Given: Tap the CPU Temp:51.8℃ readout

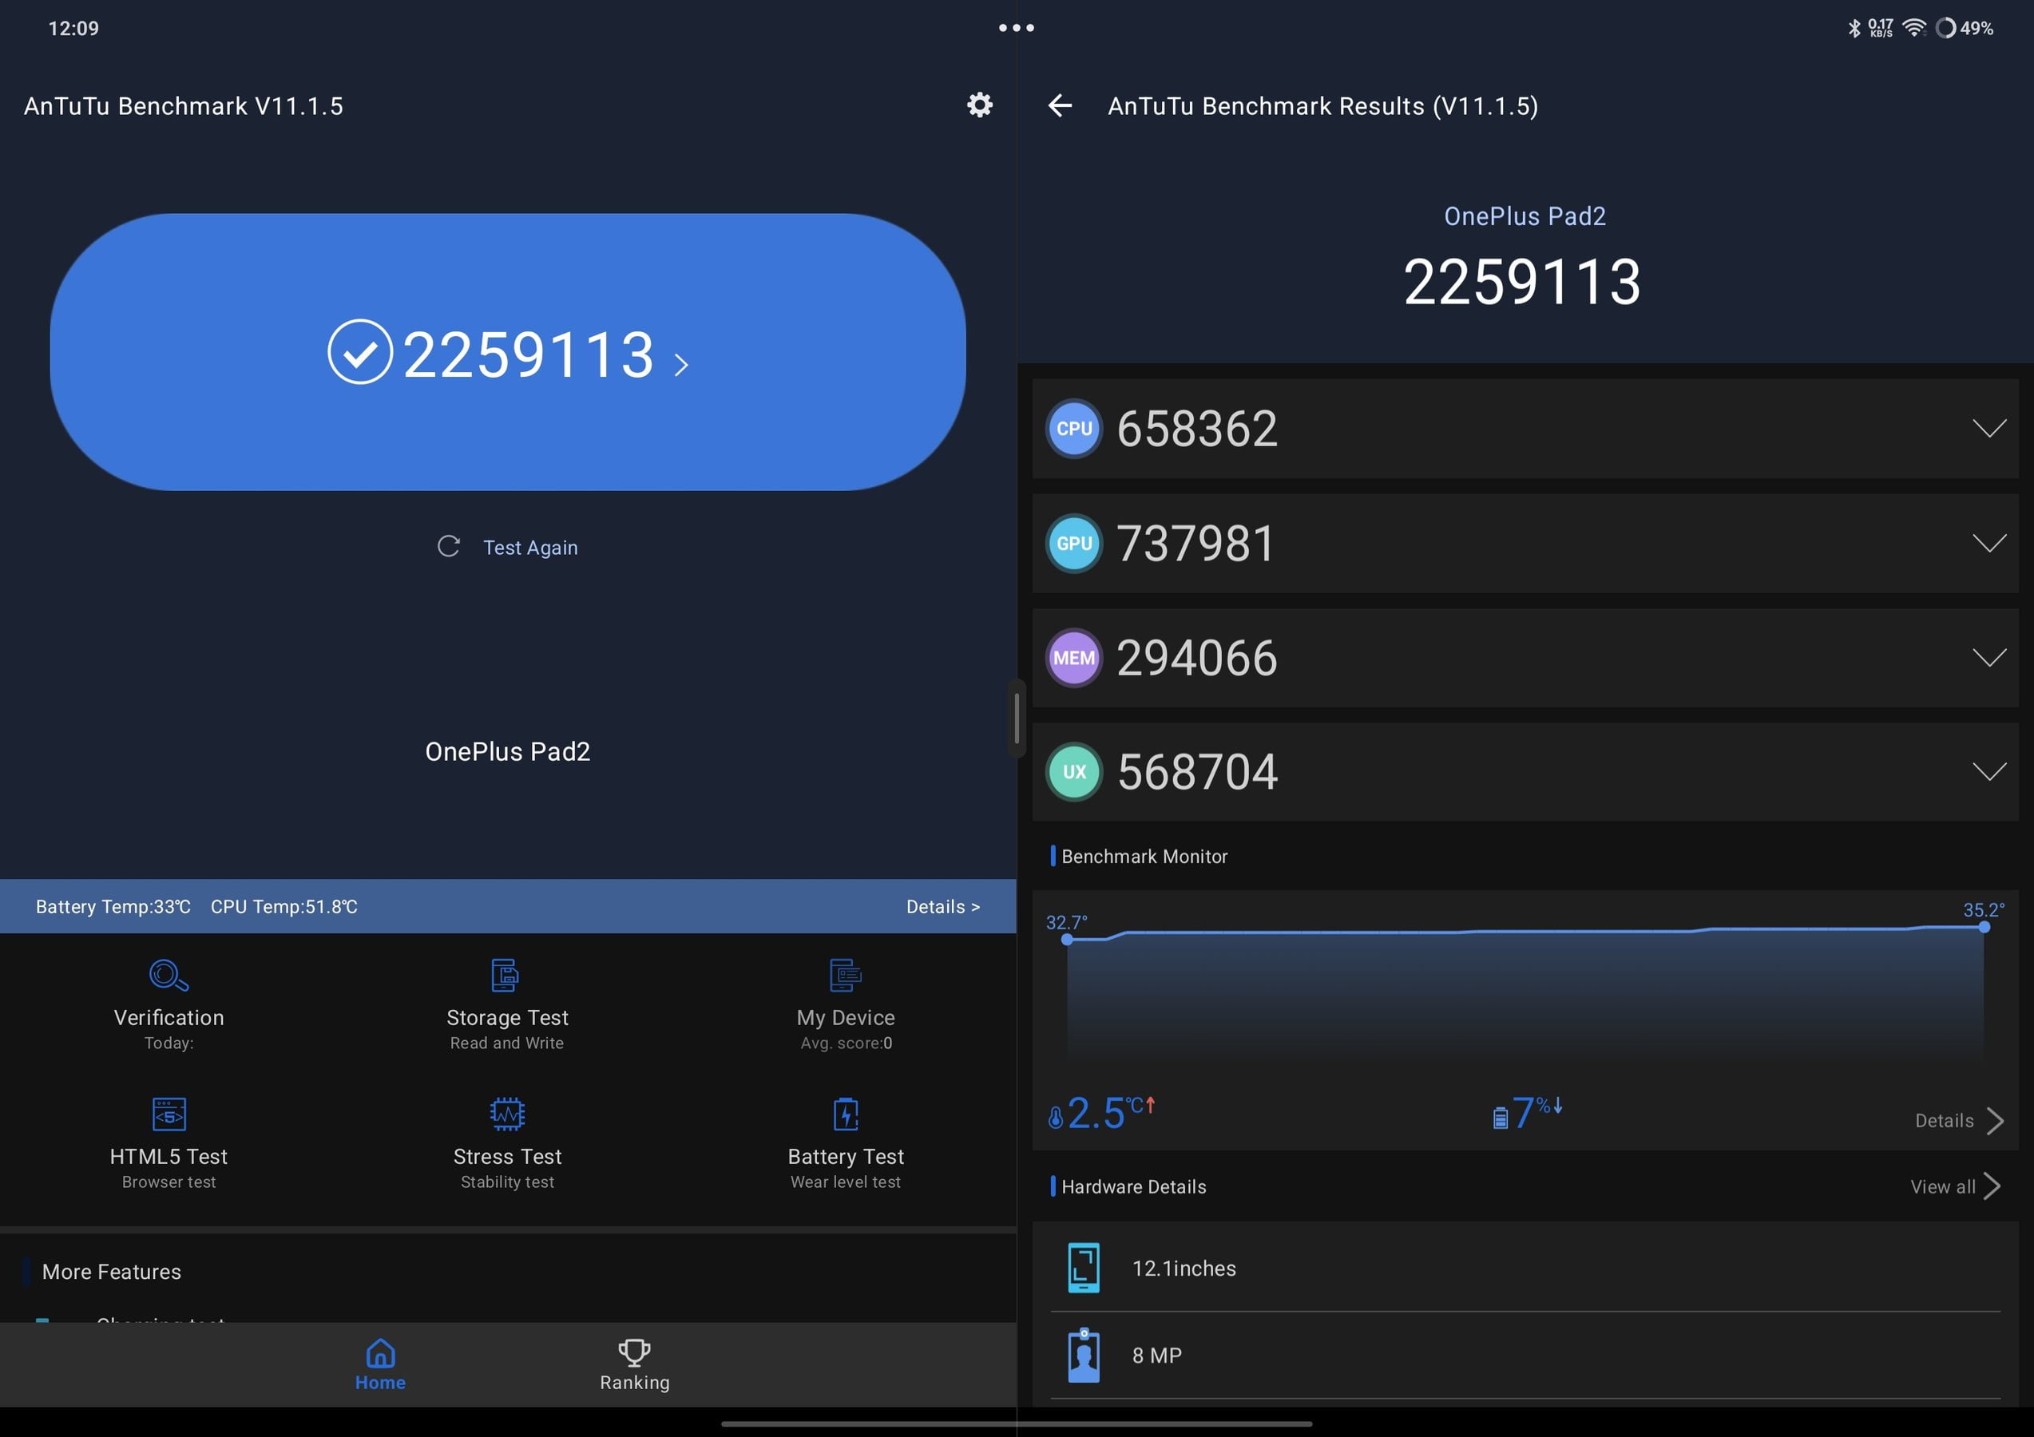Looking at the screenshot, I should pyautogui.click(x=284, y=907).
